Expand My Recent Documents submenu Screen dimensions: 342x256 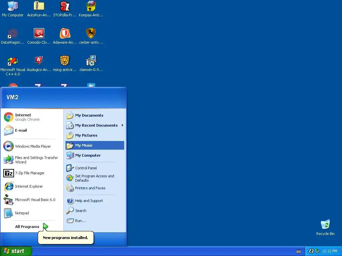[x=95, y=125]
